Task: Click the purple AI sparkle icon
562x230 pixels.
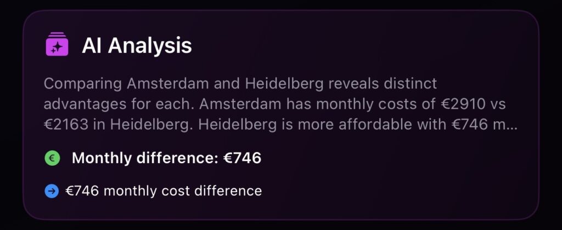Action: coord(57,44)
